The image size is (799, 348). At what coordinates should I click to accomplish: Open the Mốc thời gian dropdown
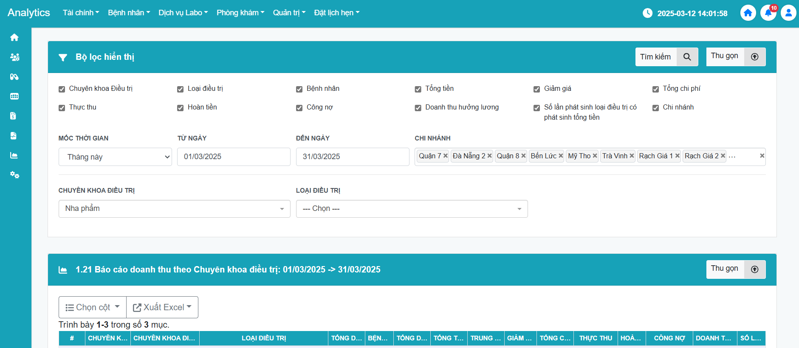click(x=115, y=157)
